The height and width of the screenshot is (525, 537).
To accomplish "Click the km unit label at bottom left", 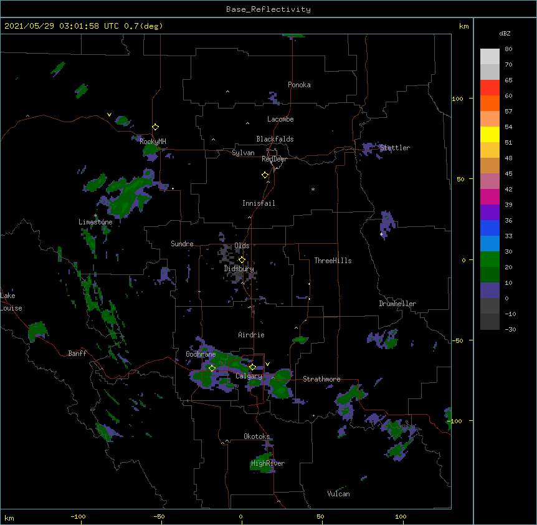I will 9,518.
